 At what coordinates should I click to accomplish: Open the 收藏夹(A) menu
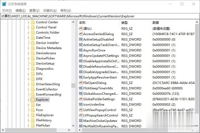pyautogui.click(x=50, y=11)
